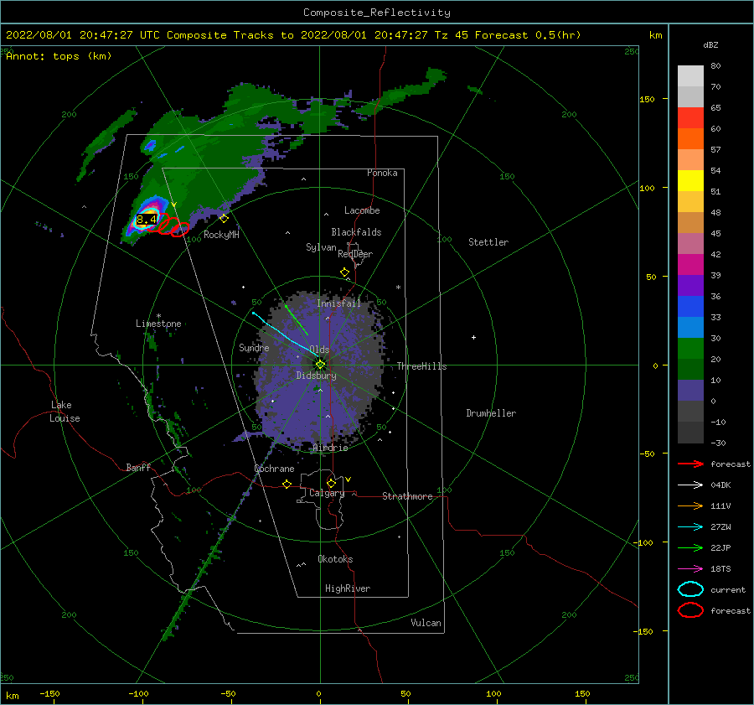Click the 18TS legend label
This screenshot has height=705, width=754.
pyautogui.click(x=720, y=569)
